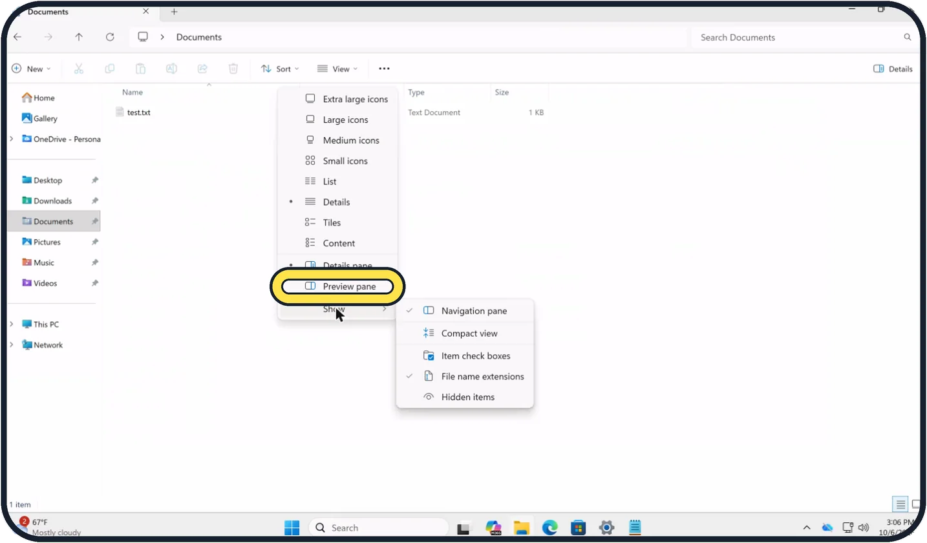
Task: Open the See more ellipsis menu
Action: point(384,69)
